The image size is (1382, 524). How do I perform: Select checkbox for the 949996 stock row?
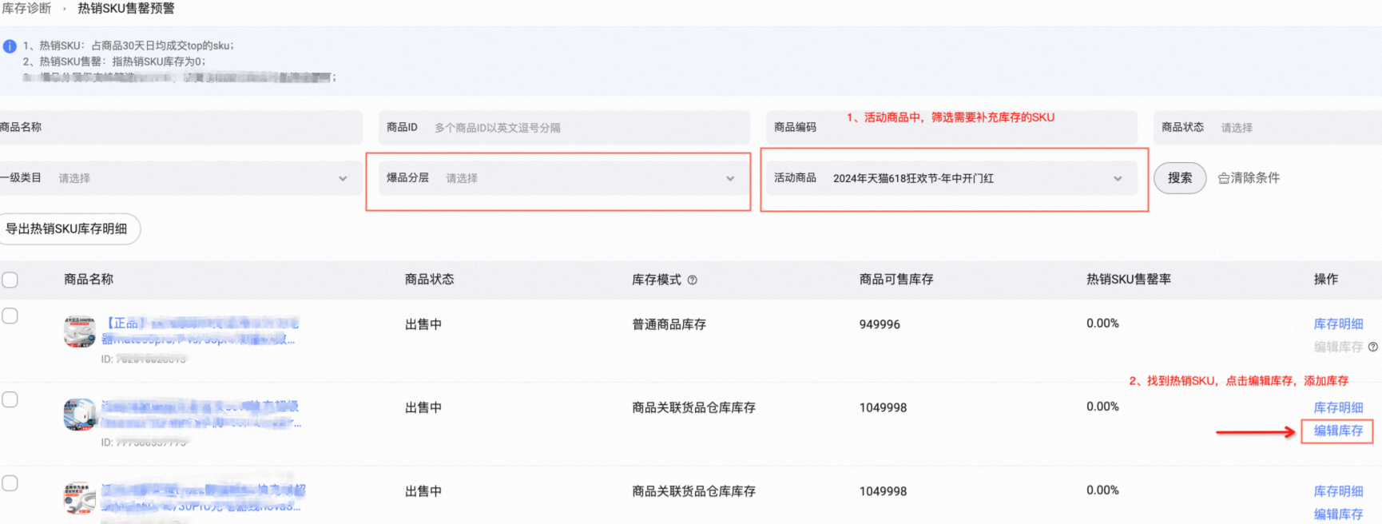point(10,316)
